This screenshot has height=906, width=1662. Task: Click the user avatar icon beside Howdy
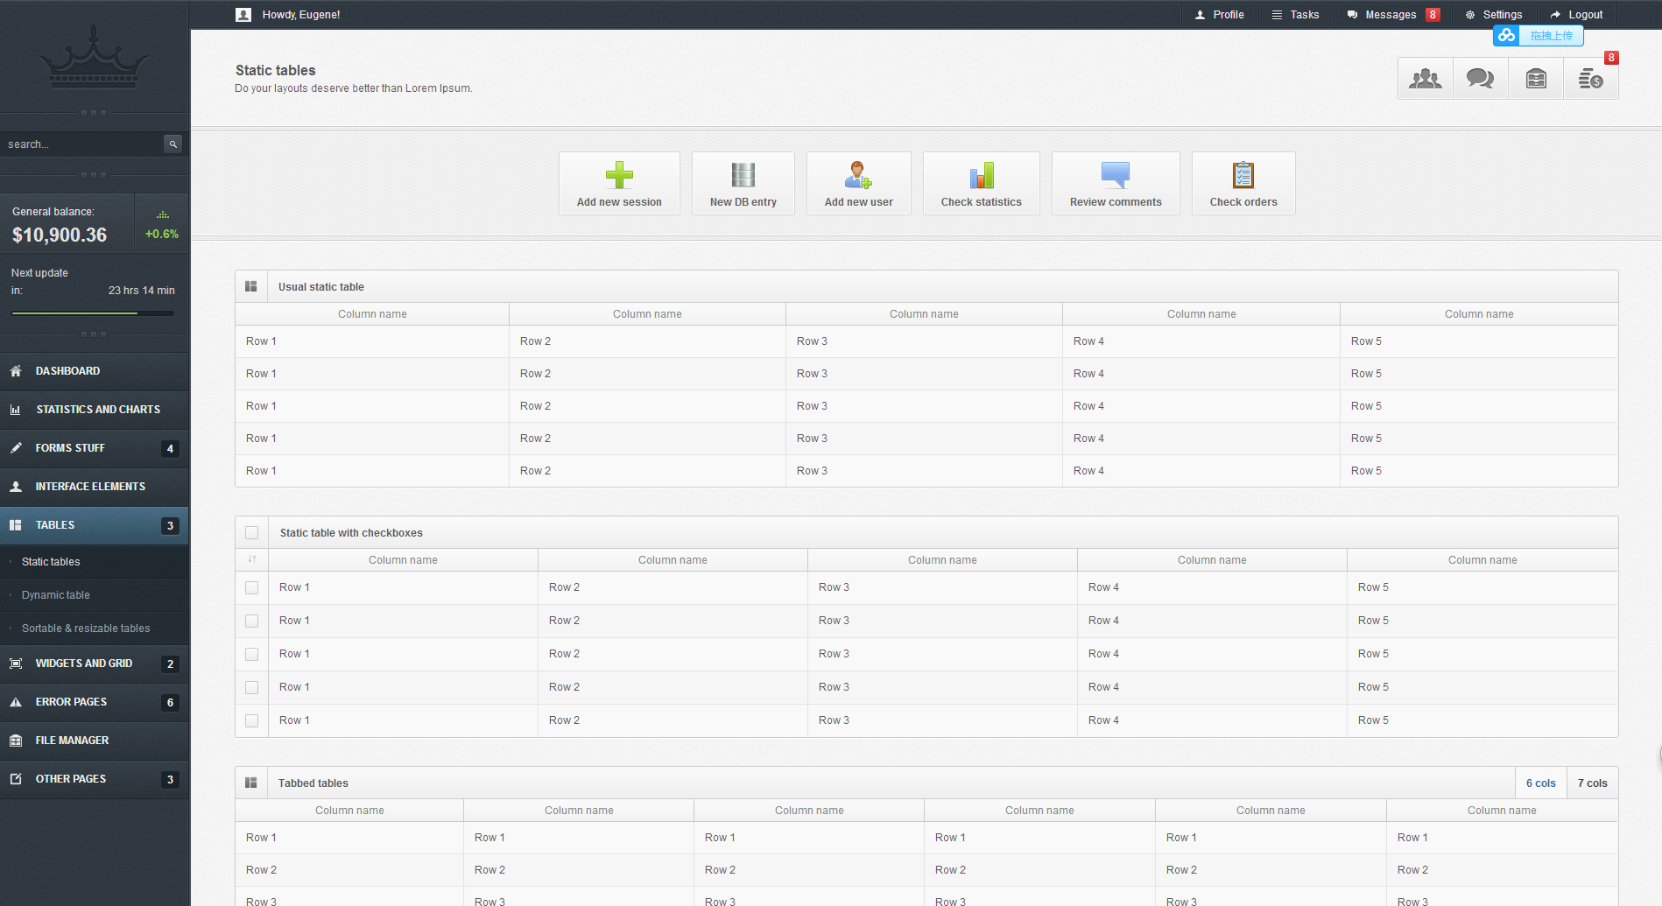(243, 15)
